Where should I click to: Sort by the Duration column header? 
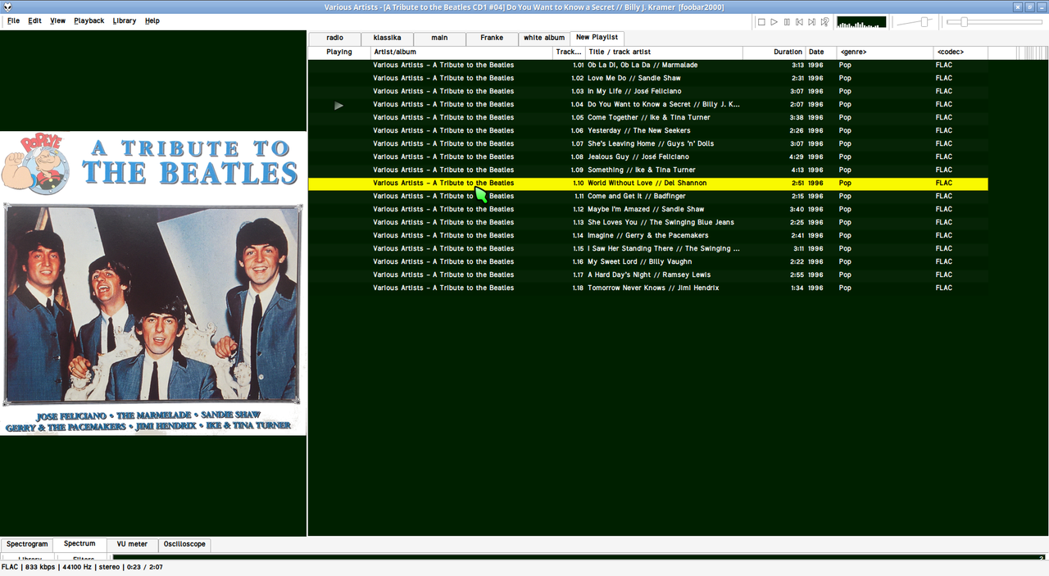point(774,52)
